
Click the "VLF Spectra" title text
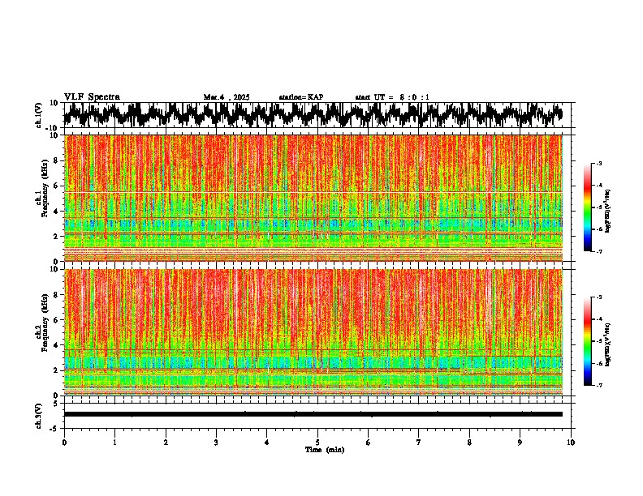[x=92, y=97]
